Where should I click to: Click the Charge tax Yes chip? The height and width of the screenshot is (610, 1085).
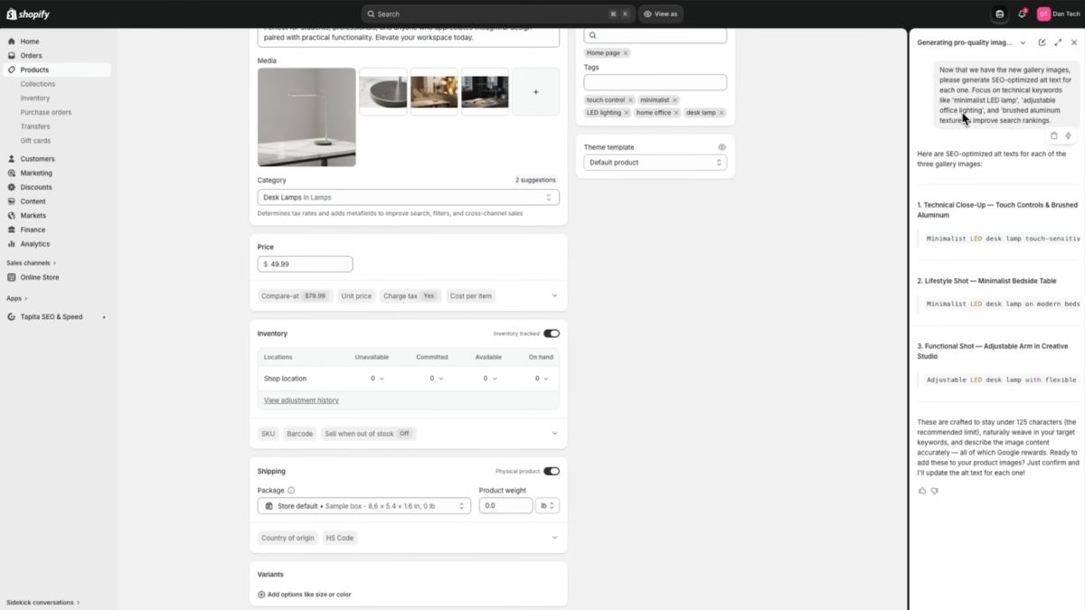[409, 296]
